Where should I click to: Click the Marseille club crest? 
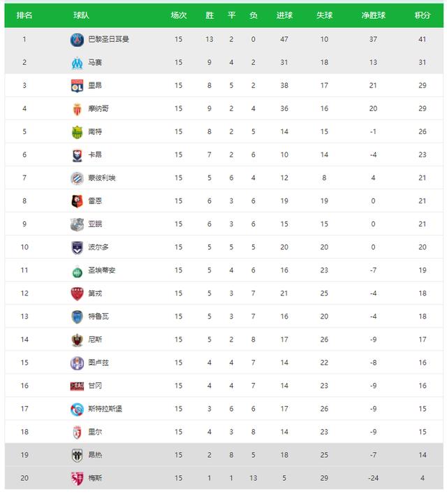pyautogui.click(x=78, y=63)
